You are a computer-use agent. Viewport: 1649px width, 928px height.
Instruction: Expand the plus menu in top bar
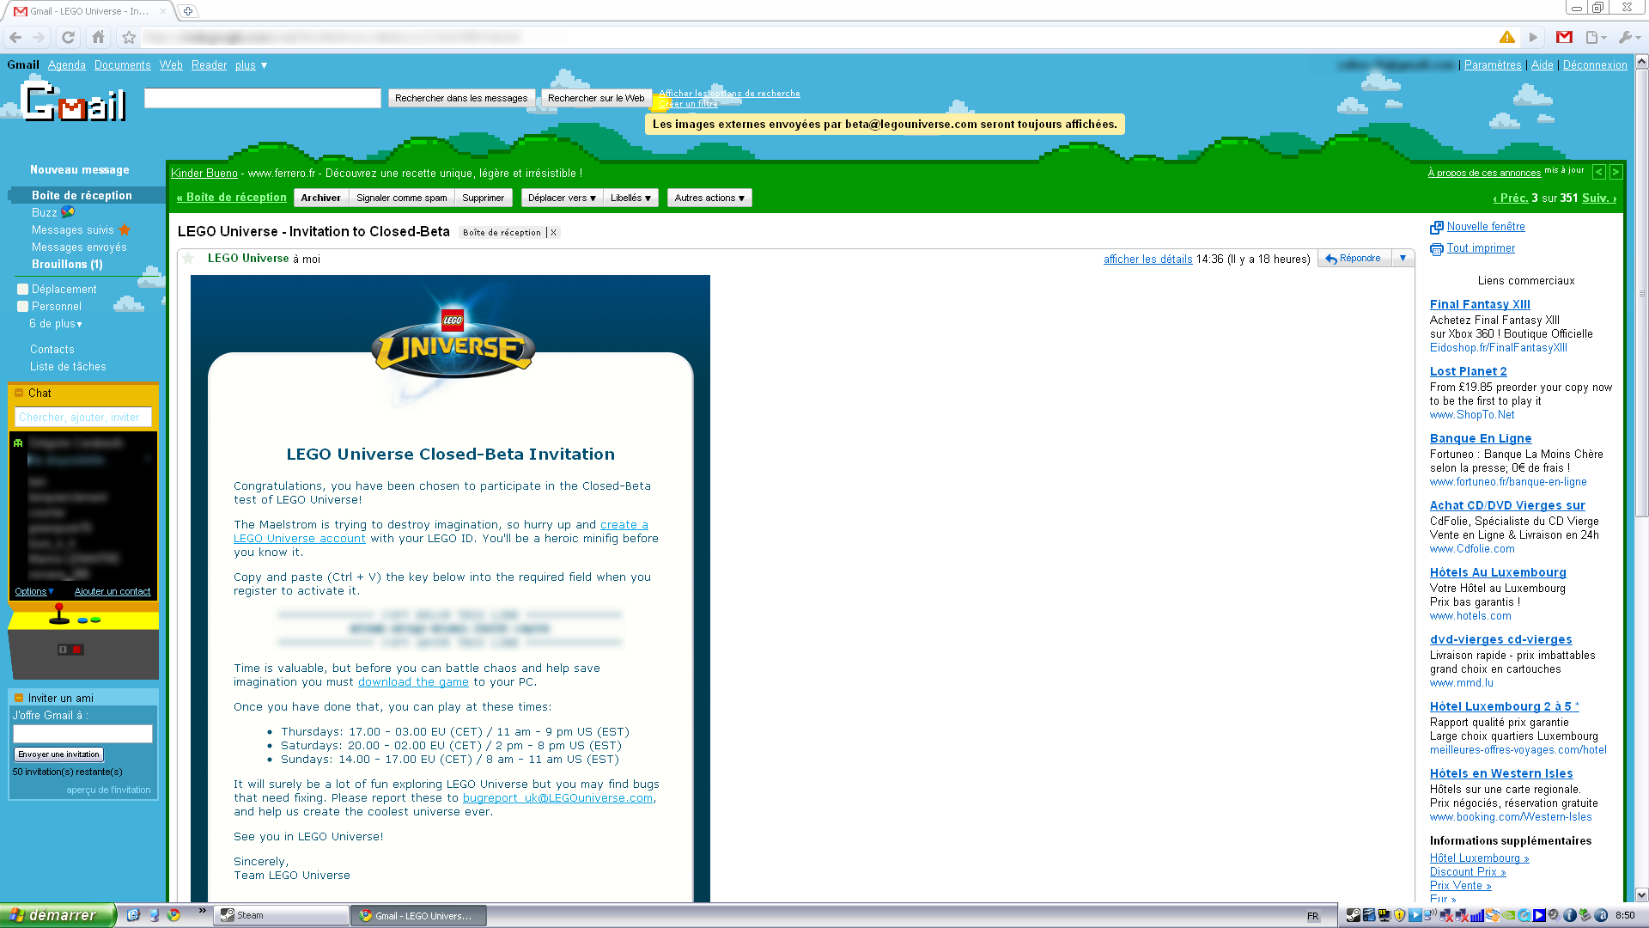coord(251,65)
